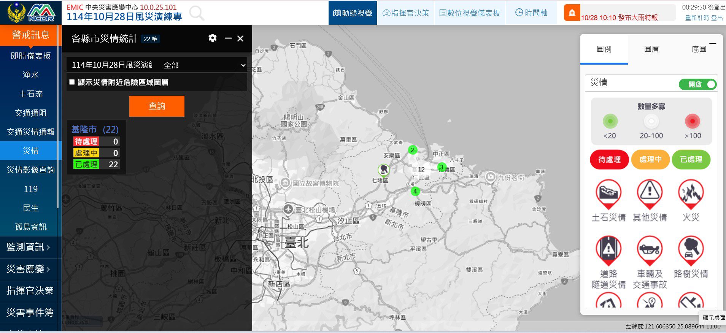
Task: Open the 時間軸 top menu item
Action: point(531,13)
